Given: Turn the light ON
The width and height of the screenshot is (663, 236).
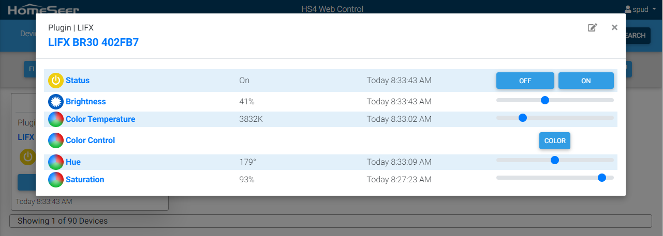Looking at the screenshot, I should tap(586, 81).
